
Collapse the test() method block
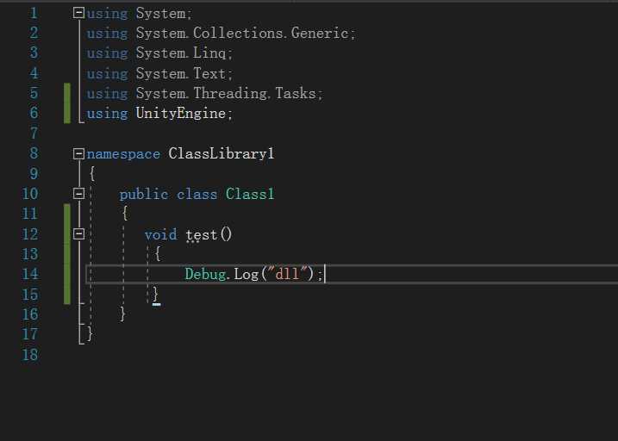[78, 234]
